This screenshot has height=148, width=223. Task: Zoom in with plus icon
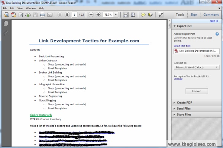(98, 15)
